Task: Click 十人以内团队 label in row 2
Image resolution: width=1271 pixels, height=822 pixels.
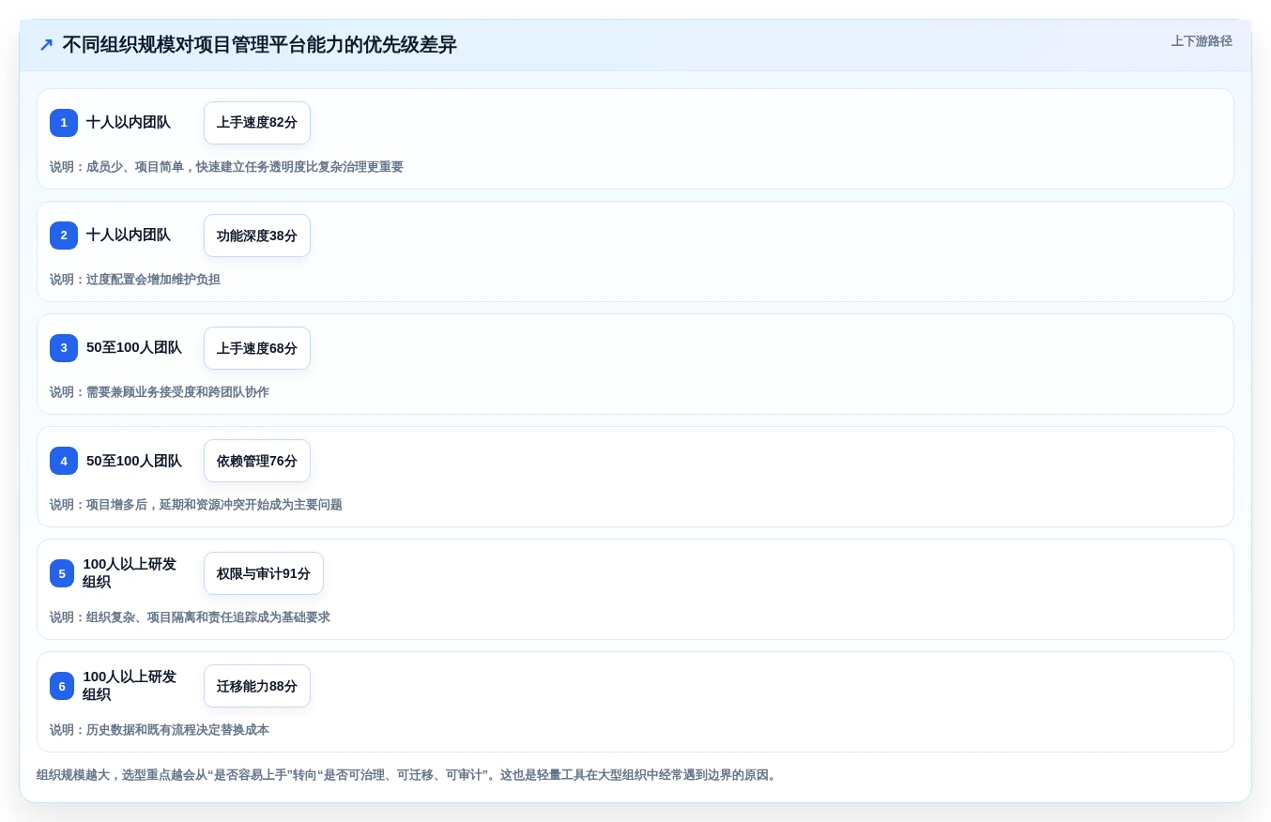Action: point(129,235)
